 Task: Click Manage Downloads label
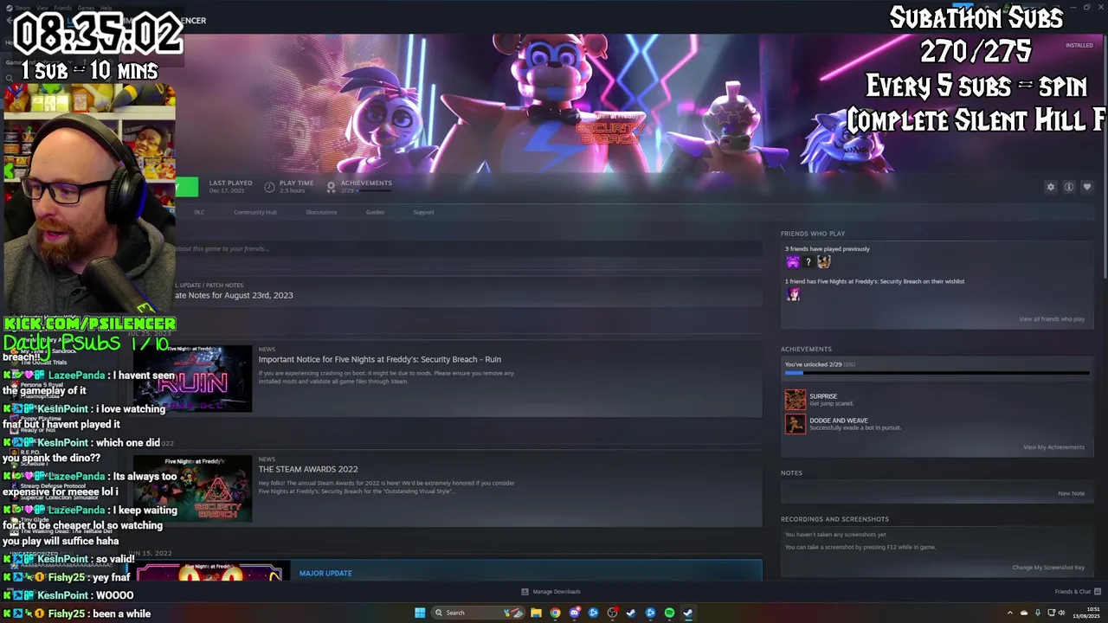pyautogui.click(x=557, y=592)
